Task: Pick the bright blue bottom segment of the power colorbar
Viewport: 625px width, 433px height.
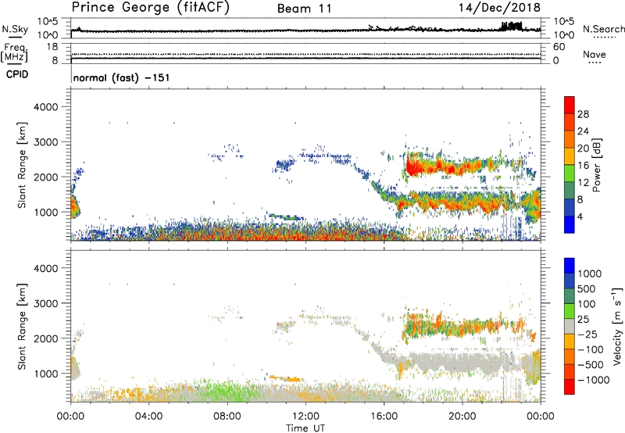Action: 570,225
